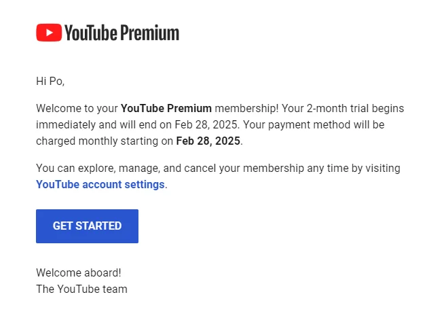Click the "charged monthly starting on" text
This screenshot has width=431, height=318.
click(x=105, y=141)
